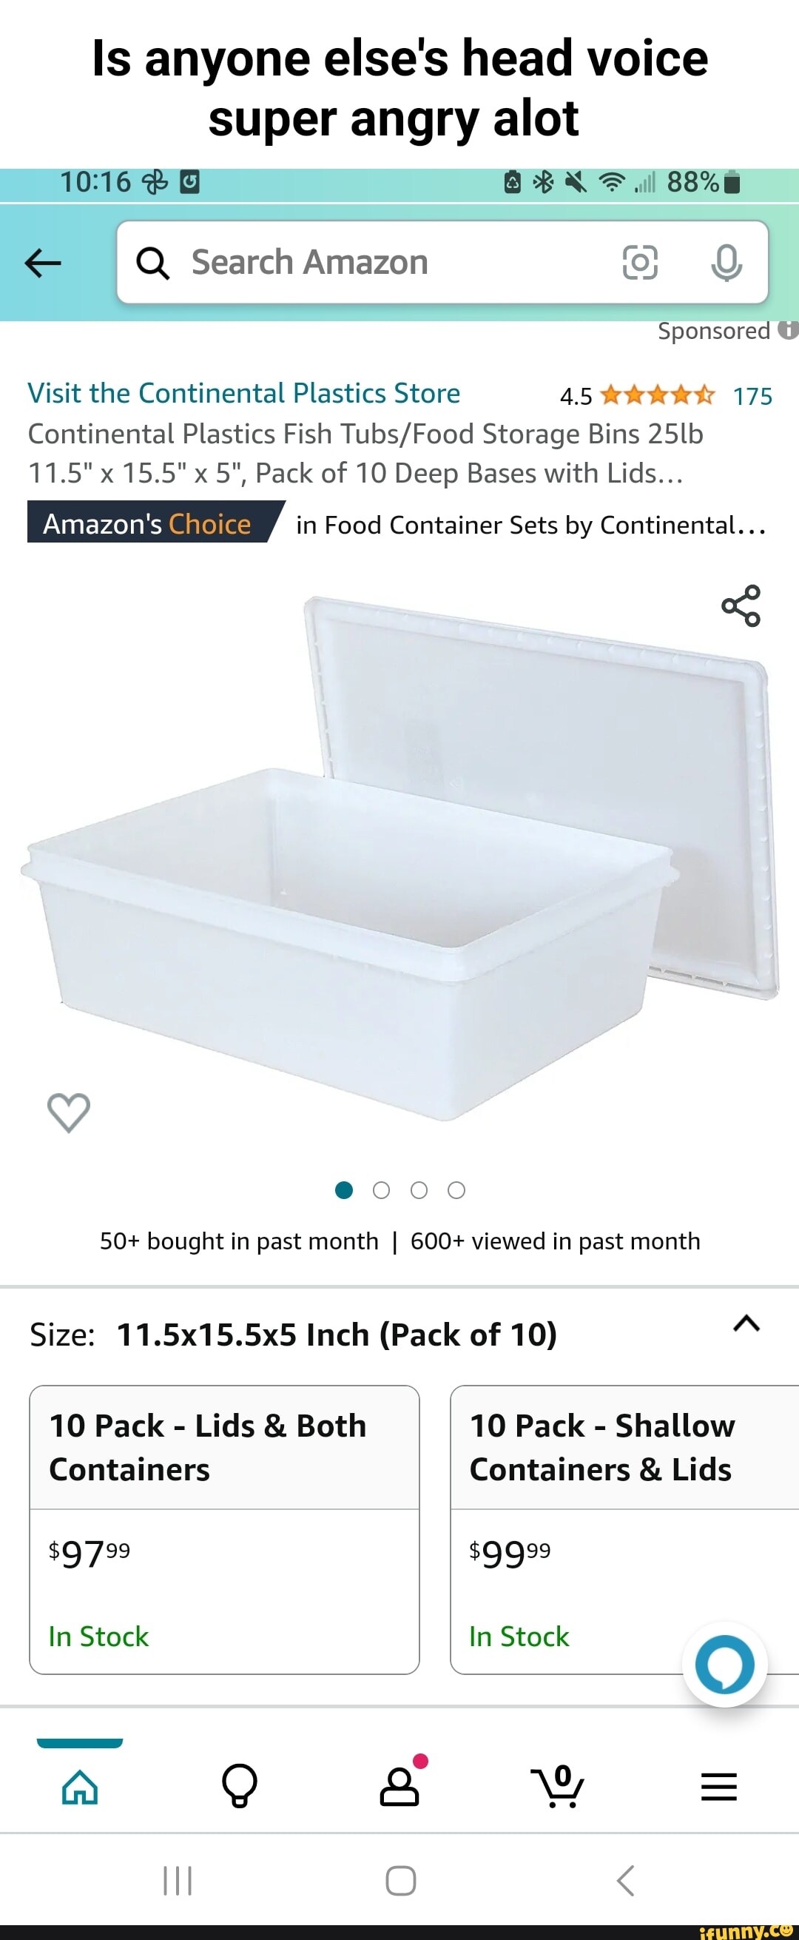Select fourth product image dot
The height and width of the screenshot is (1940, 799).
(x=456, y=1190)
